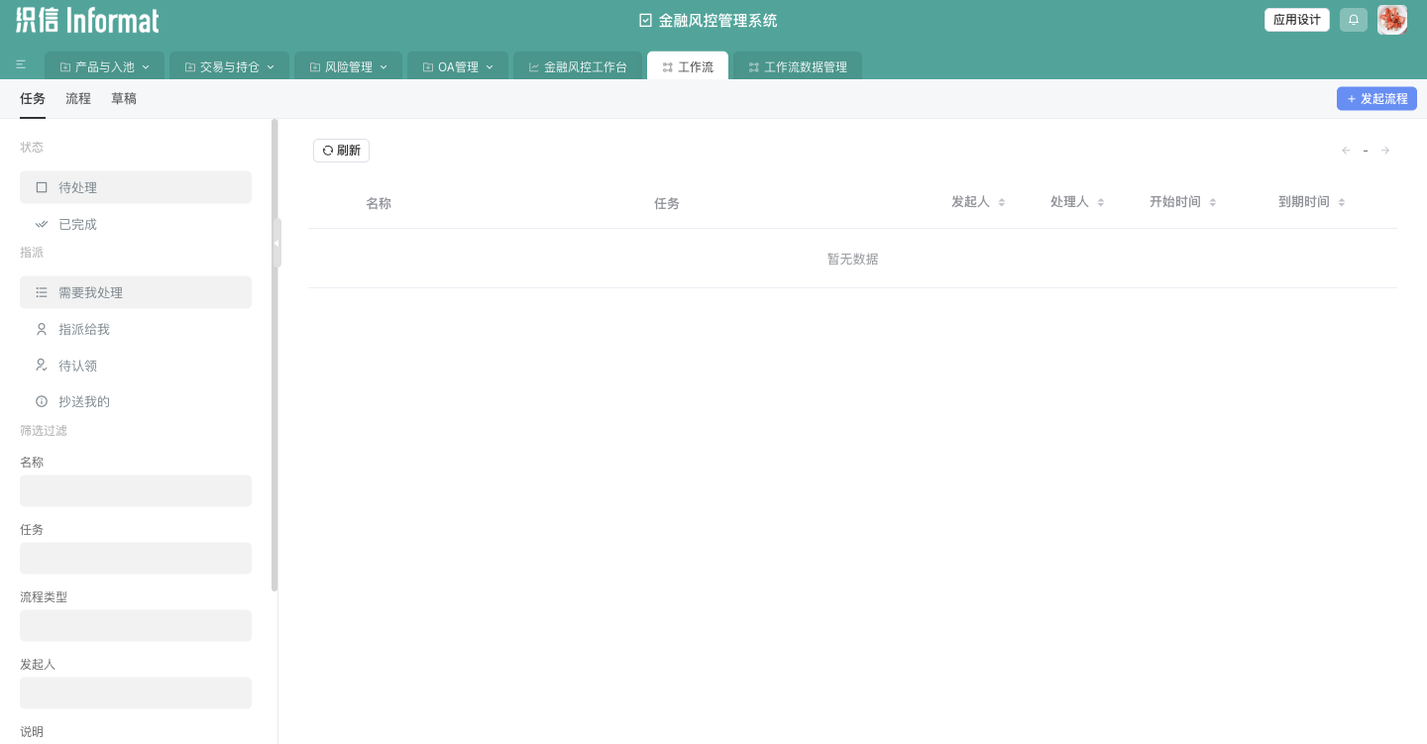Viewport: 1427px width, 744px height.
Task: Select 抄送我的 assignment filter
Action: point(136,401)
